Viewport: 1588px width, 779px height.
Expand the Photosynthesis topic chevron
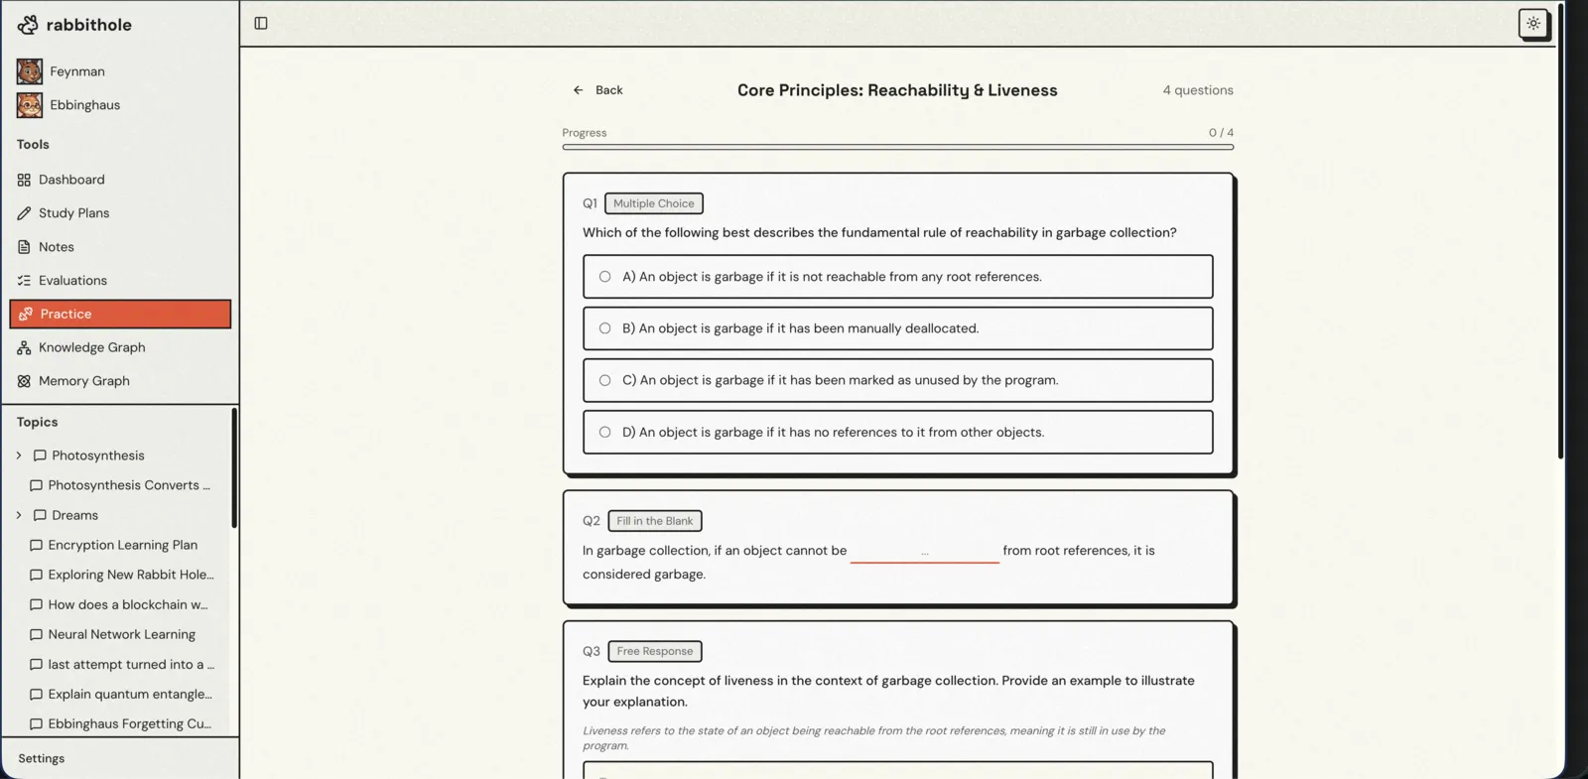[19, 455]
